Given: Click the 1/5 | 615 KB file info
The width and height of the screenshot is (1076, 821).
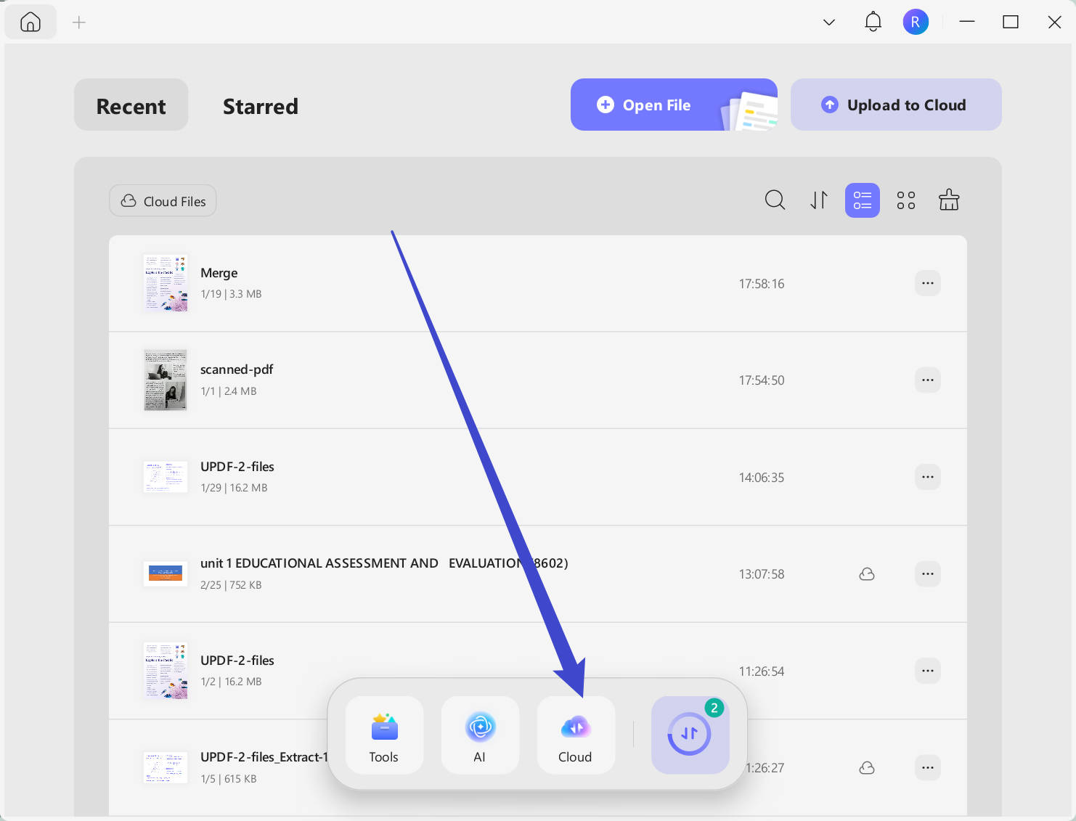Looking at the screenshot, I should [x=229, y=779].
